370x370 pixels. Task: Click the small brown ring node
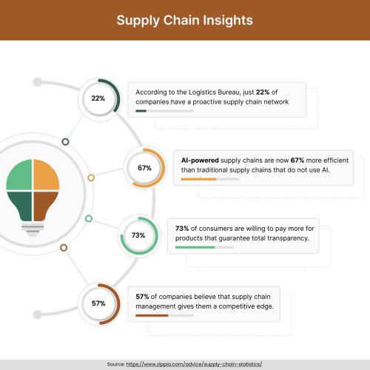[x=64, y=248]
